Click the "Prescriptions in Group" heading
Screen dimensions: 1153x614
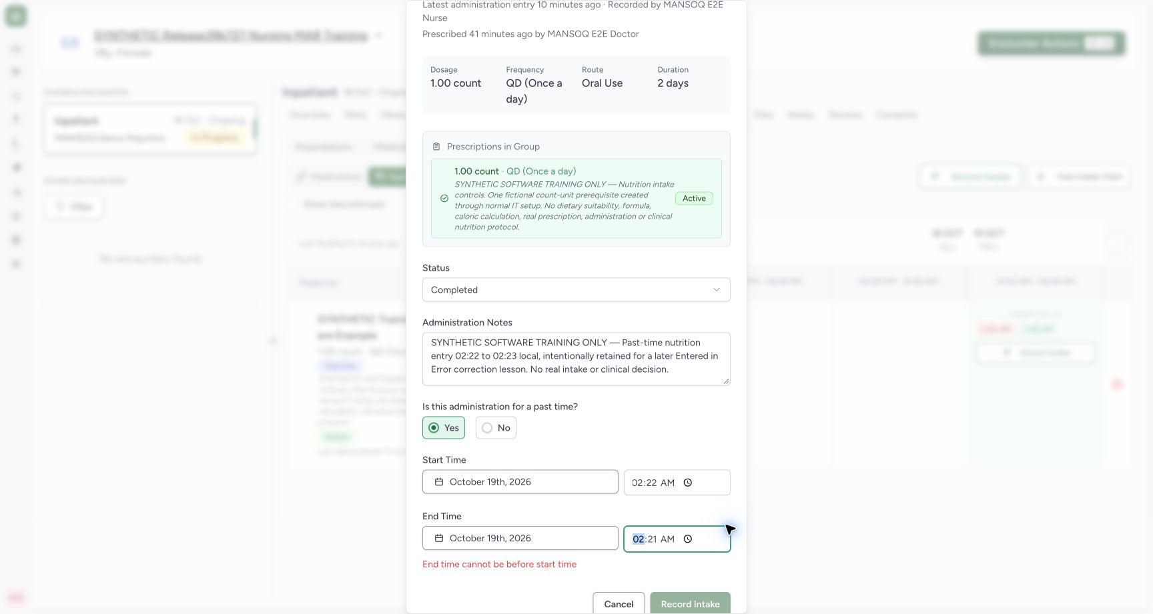pyautogui.click(x=493, y=147)
